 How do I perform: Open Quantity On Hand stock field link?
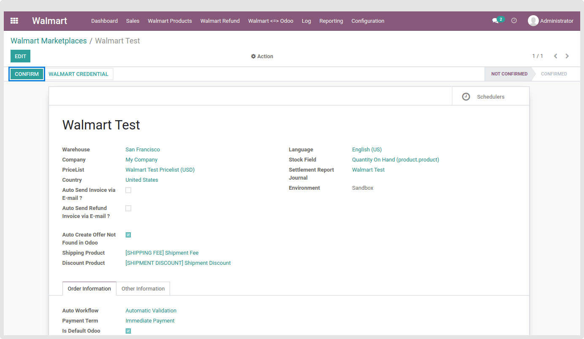[395, 160]
